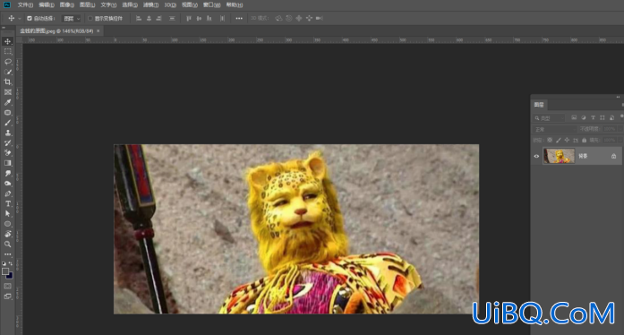624x335 pixels.
Task: Reset default foreground and background colors
Action: click(4, 263)
